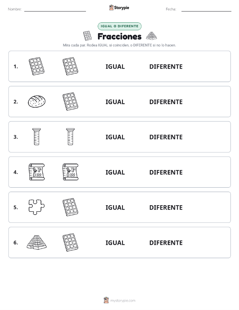Screen dimensions: 239x310
Task: Click the Fracciones heading text
Action: pos(119,37)
